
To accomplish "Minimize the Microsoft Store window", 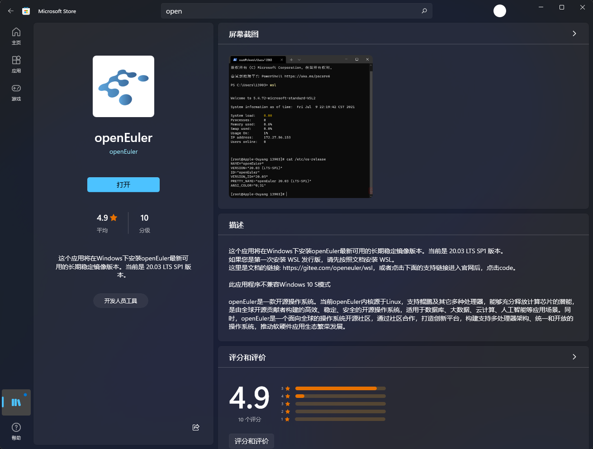I will [541, 7].
